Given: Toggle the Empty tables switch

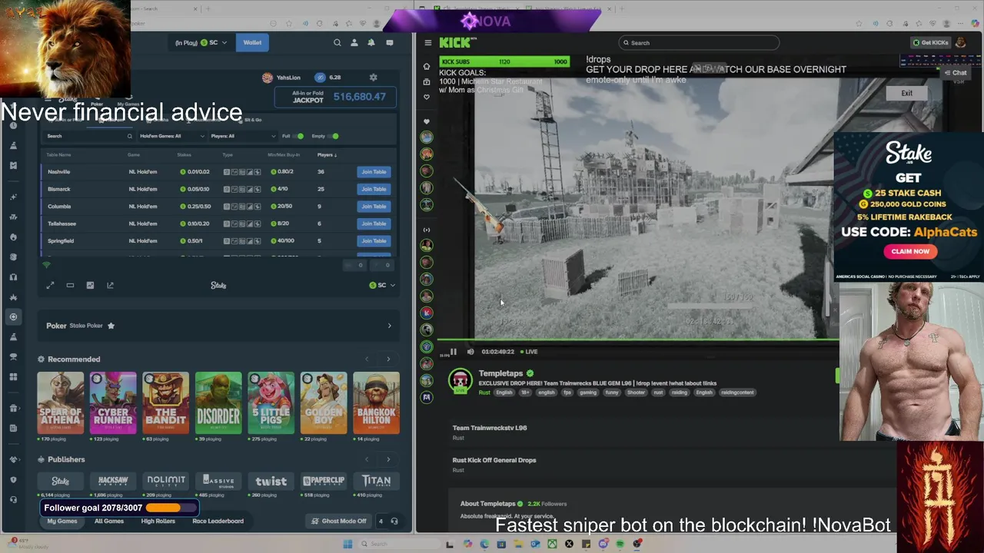Looking at the screenshot, I should (334, 136).
